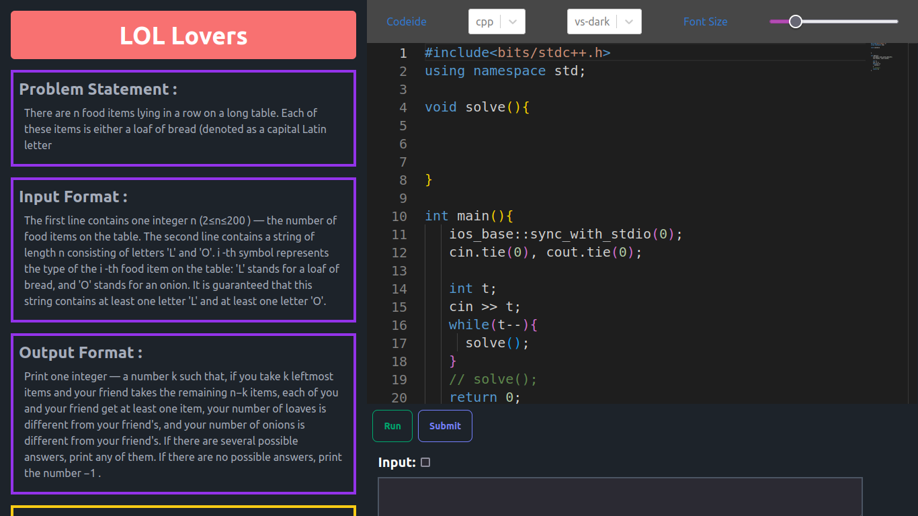Click the LOL Lovers title banner

point(183,35)
